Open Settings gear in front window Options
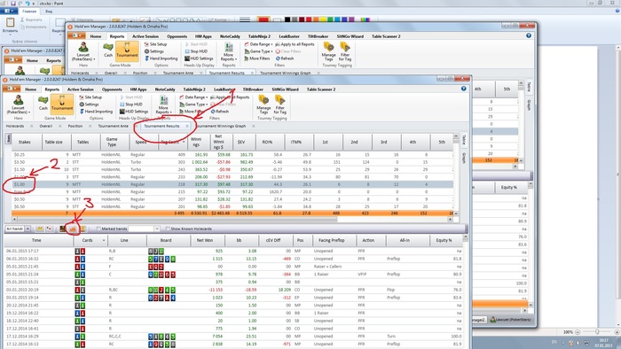This screenshot has height=349, width=621. (x=89, y=105)
